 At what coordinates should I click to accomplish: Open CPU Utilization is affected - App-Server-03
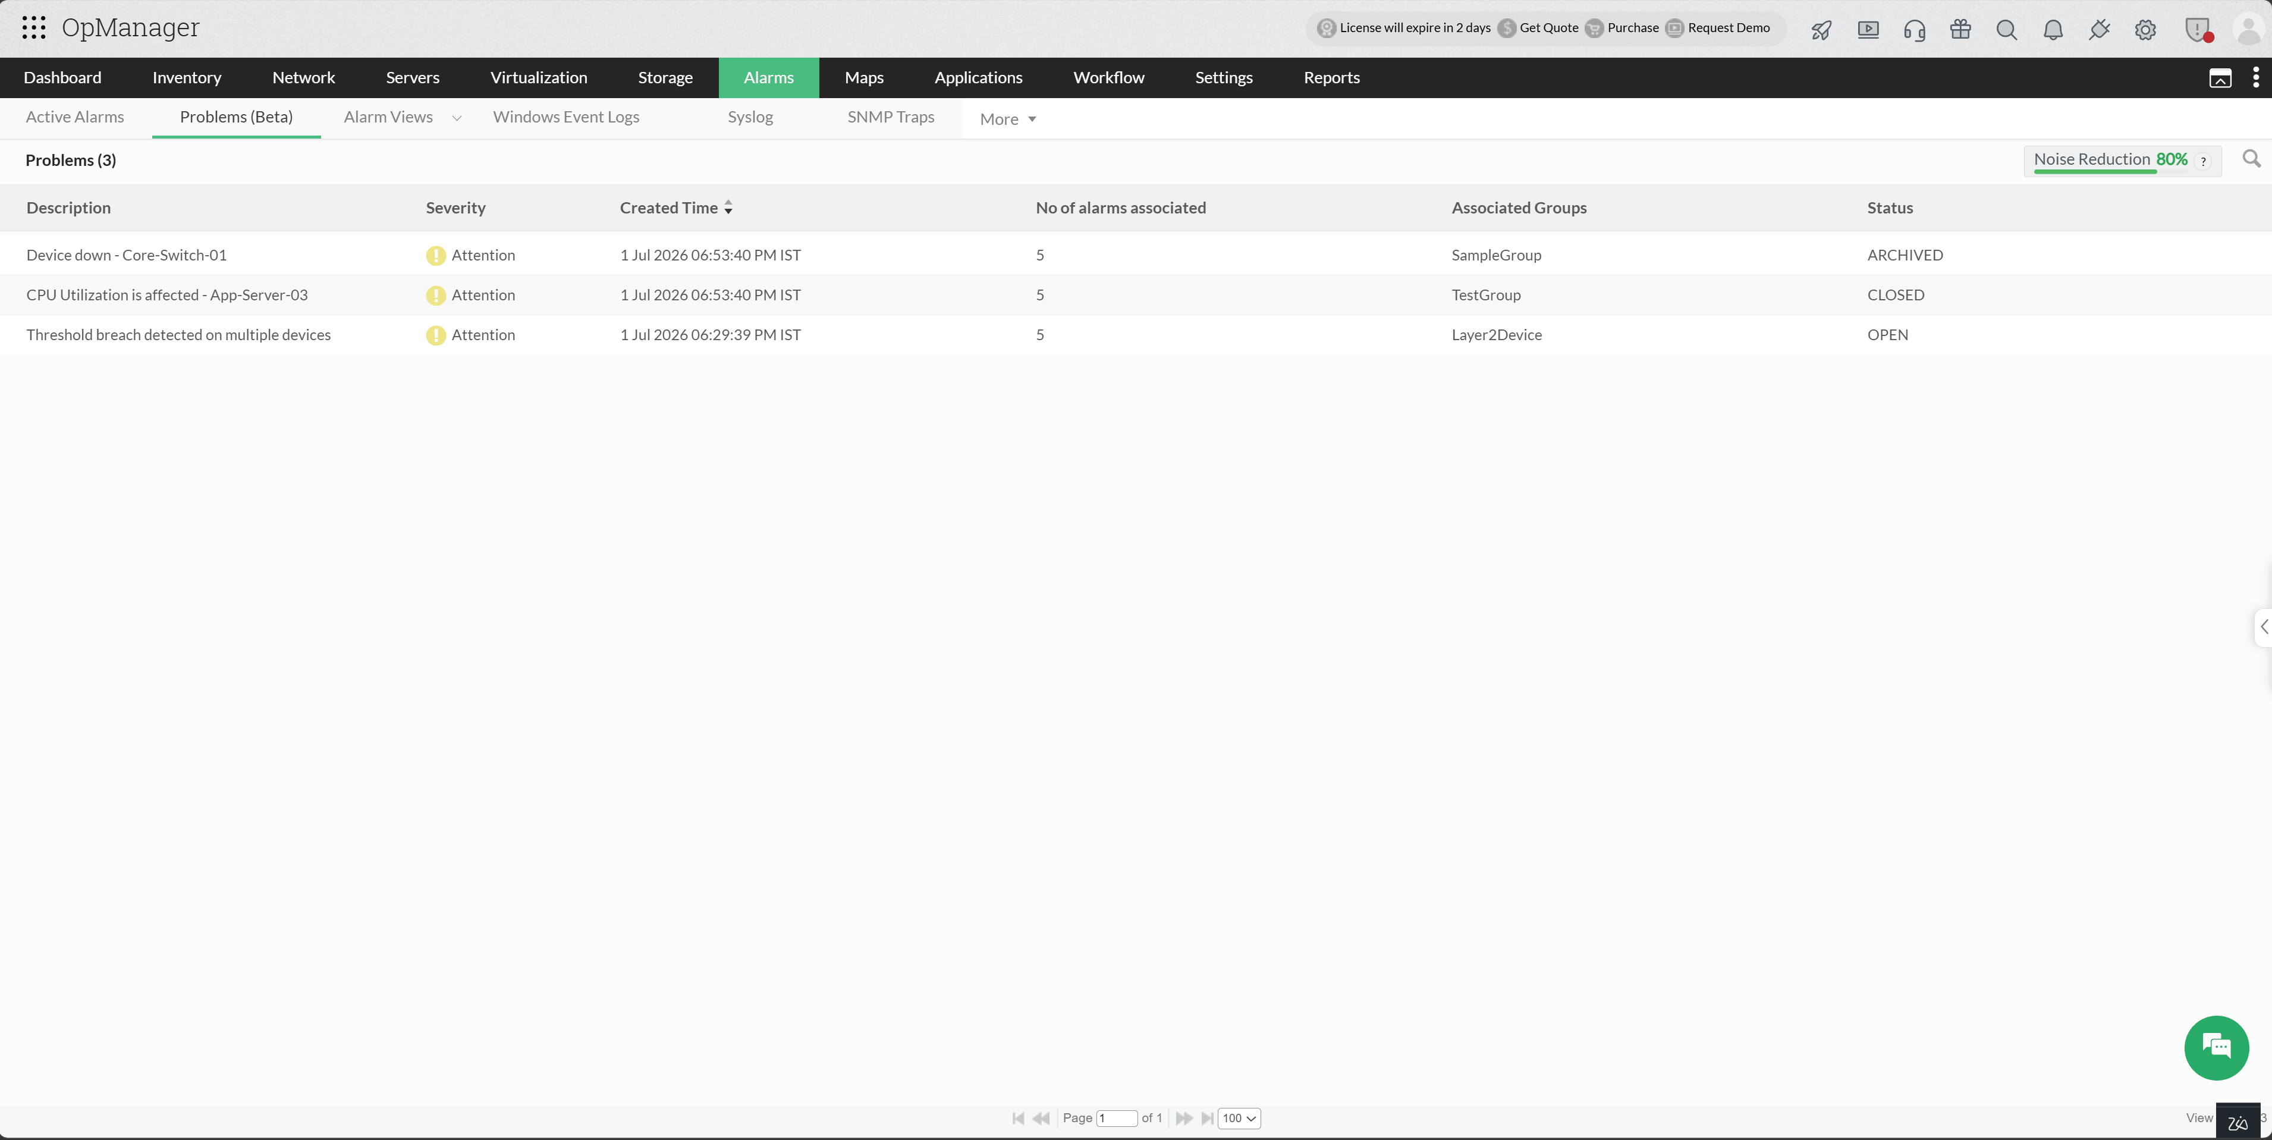pyautogui.click(x=166, y=295)
